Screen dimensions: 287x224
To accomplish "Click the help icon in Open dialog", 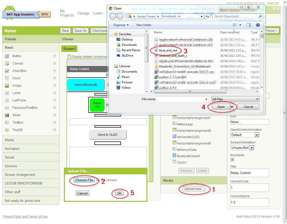I will coord(258,25).
